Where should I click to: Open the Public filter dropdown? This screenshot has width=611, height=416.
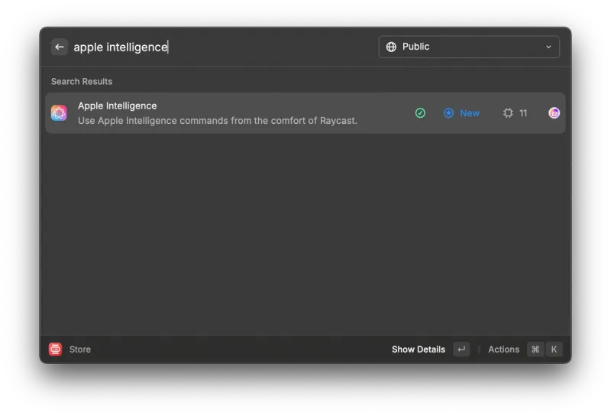(469, 47)
